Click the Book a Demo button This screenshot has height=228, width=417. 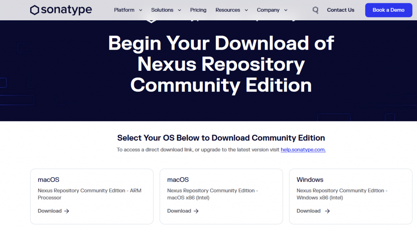pyautogui.click(x=388, y=10)
